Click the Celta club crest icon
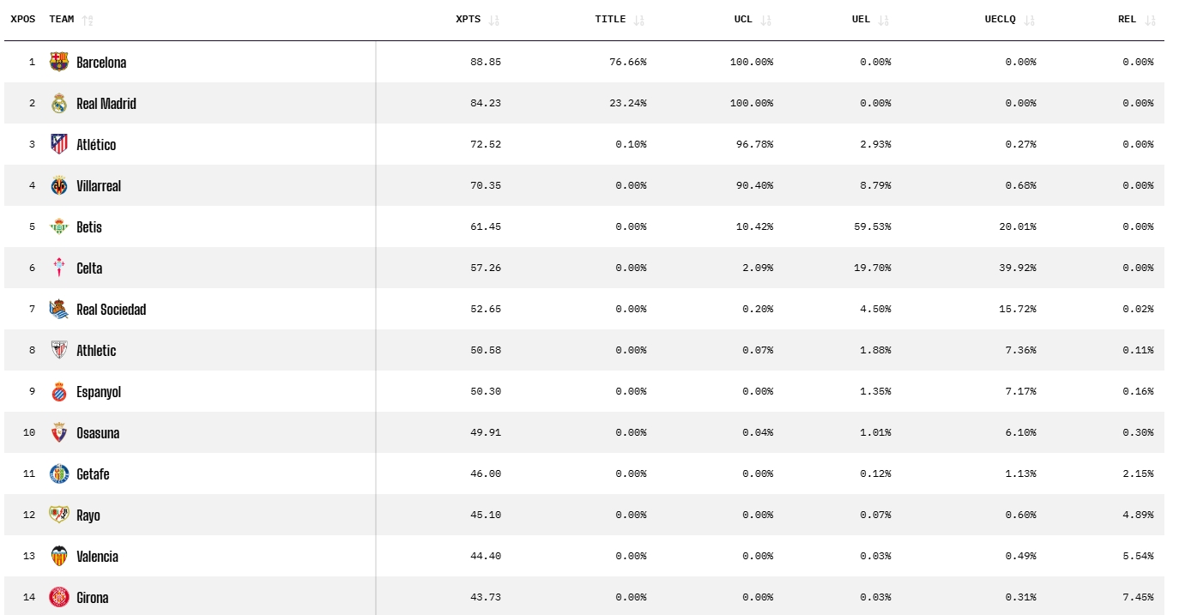1179x615 pixels. pyautogui.click(x=58, y=268)
